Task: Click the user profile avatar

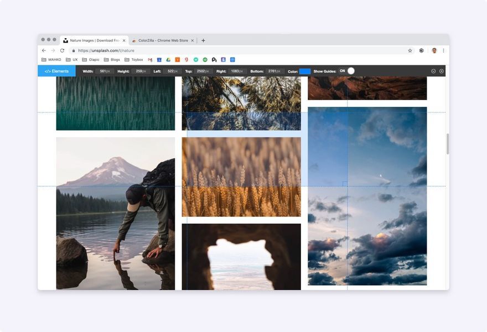Action: (x=434, y=50)
